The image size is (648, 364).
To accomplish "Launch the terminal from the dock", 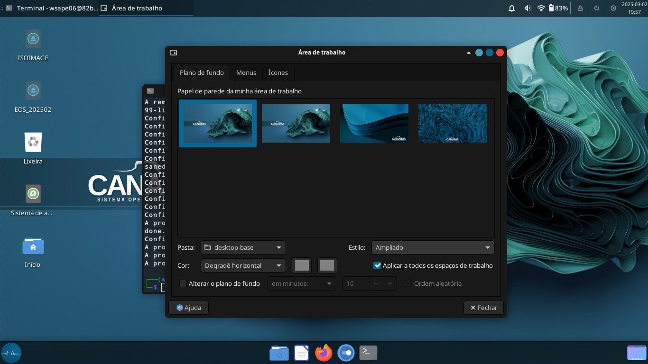I will [368, 353].
